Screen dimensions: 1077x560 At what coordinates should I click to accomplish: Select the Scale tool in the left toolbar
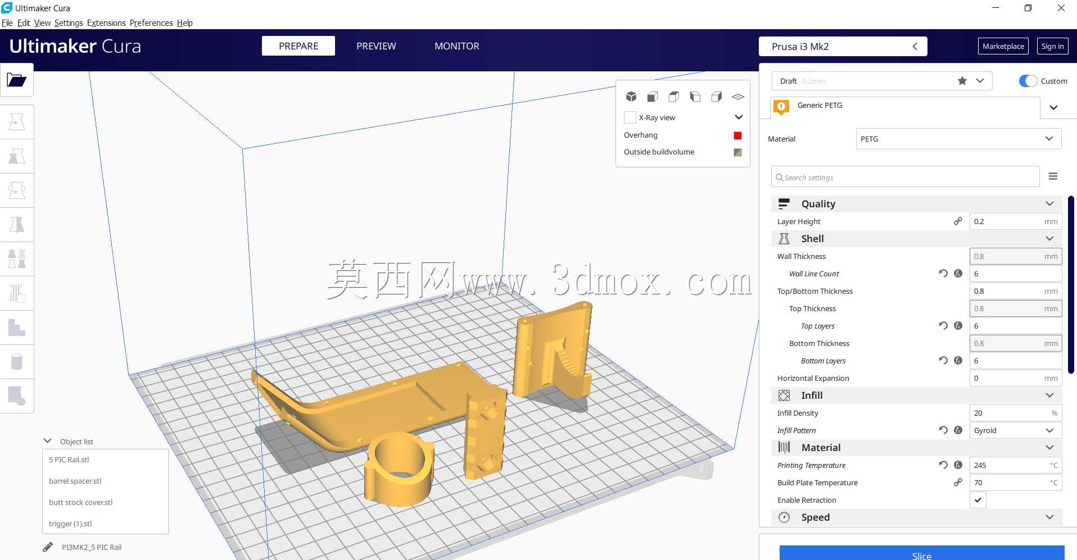coord(17,156)
